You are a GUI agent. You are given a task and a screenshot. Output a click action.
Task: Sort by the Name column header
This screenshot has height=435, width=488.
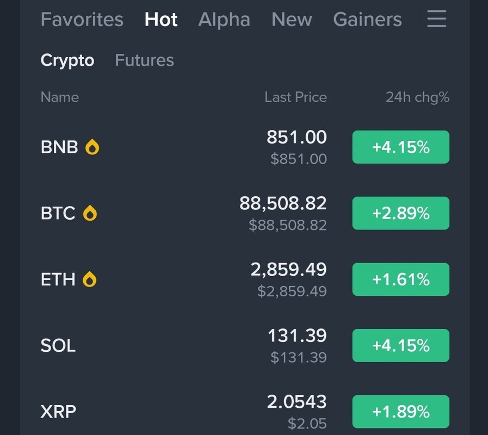[60, 97]
